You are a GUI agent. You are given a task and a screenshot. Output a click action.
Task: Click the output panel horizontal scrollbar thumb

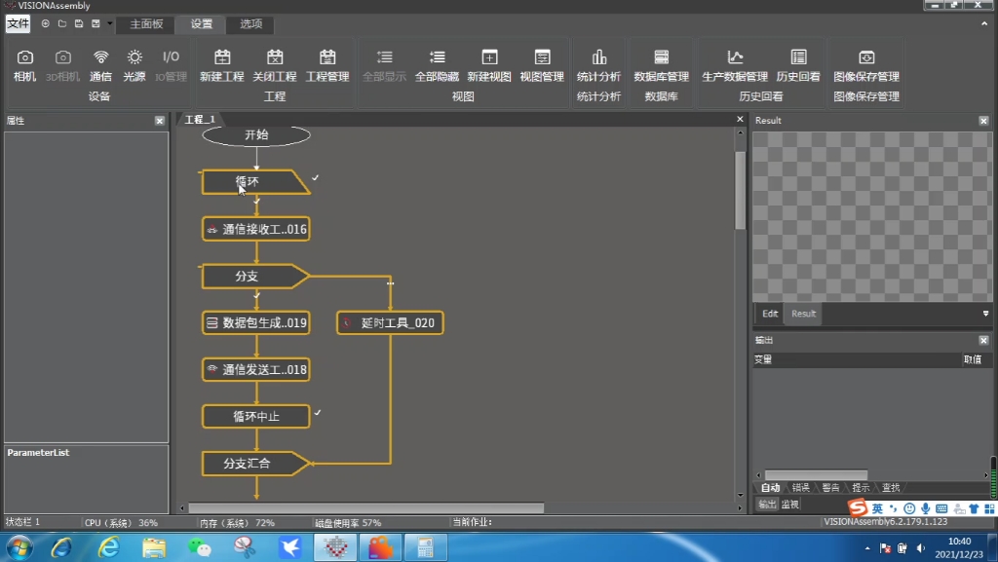(x=816, y=475)
